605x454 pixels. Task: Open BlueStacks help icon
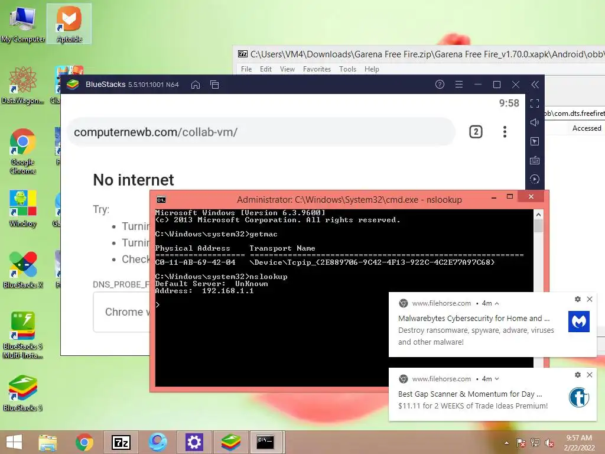[440, 84]
